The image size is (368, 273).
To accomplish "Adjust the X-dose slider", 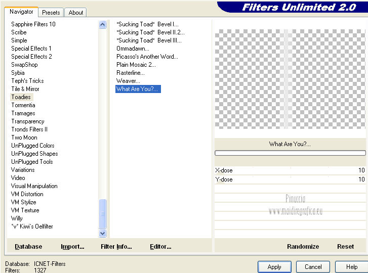I will coord(290,170).
